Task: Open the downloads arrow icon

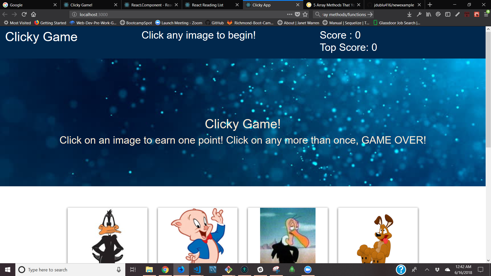Action: pos(409,14)
